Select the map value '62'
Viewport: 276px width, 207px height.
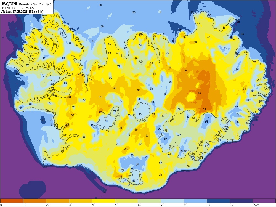point(140,144)
